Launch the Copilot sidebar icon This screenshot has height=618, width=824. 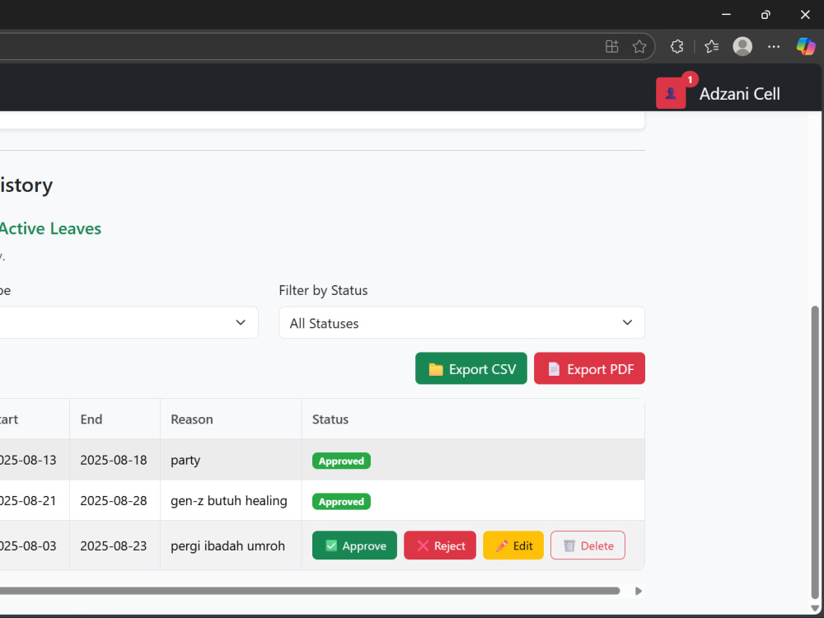click(806, 46)
